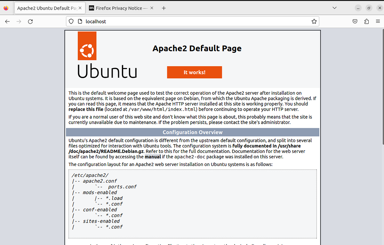Click the tracking protection shield icon
This screenshot has width=384, height=245.
click(x=71, y=21)
